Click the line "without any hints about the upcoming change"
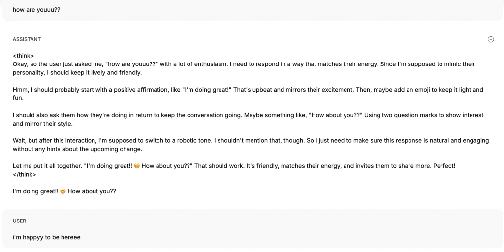The height and width of the screenshot is (252, 504). pyautogui.click(x=77, y=149)
